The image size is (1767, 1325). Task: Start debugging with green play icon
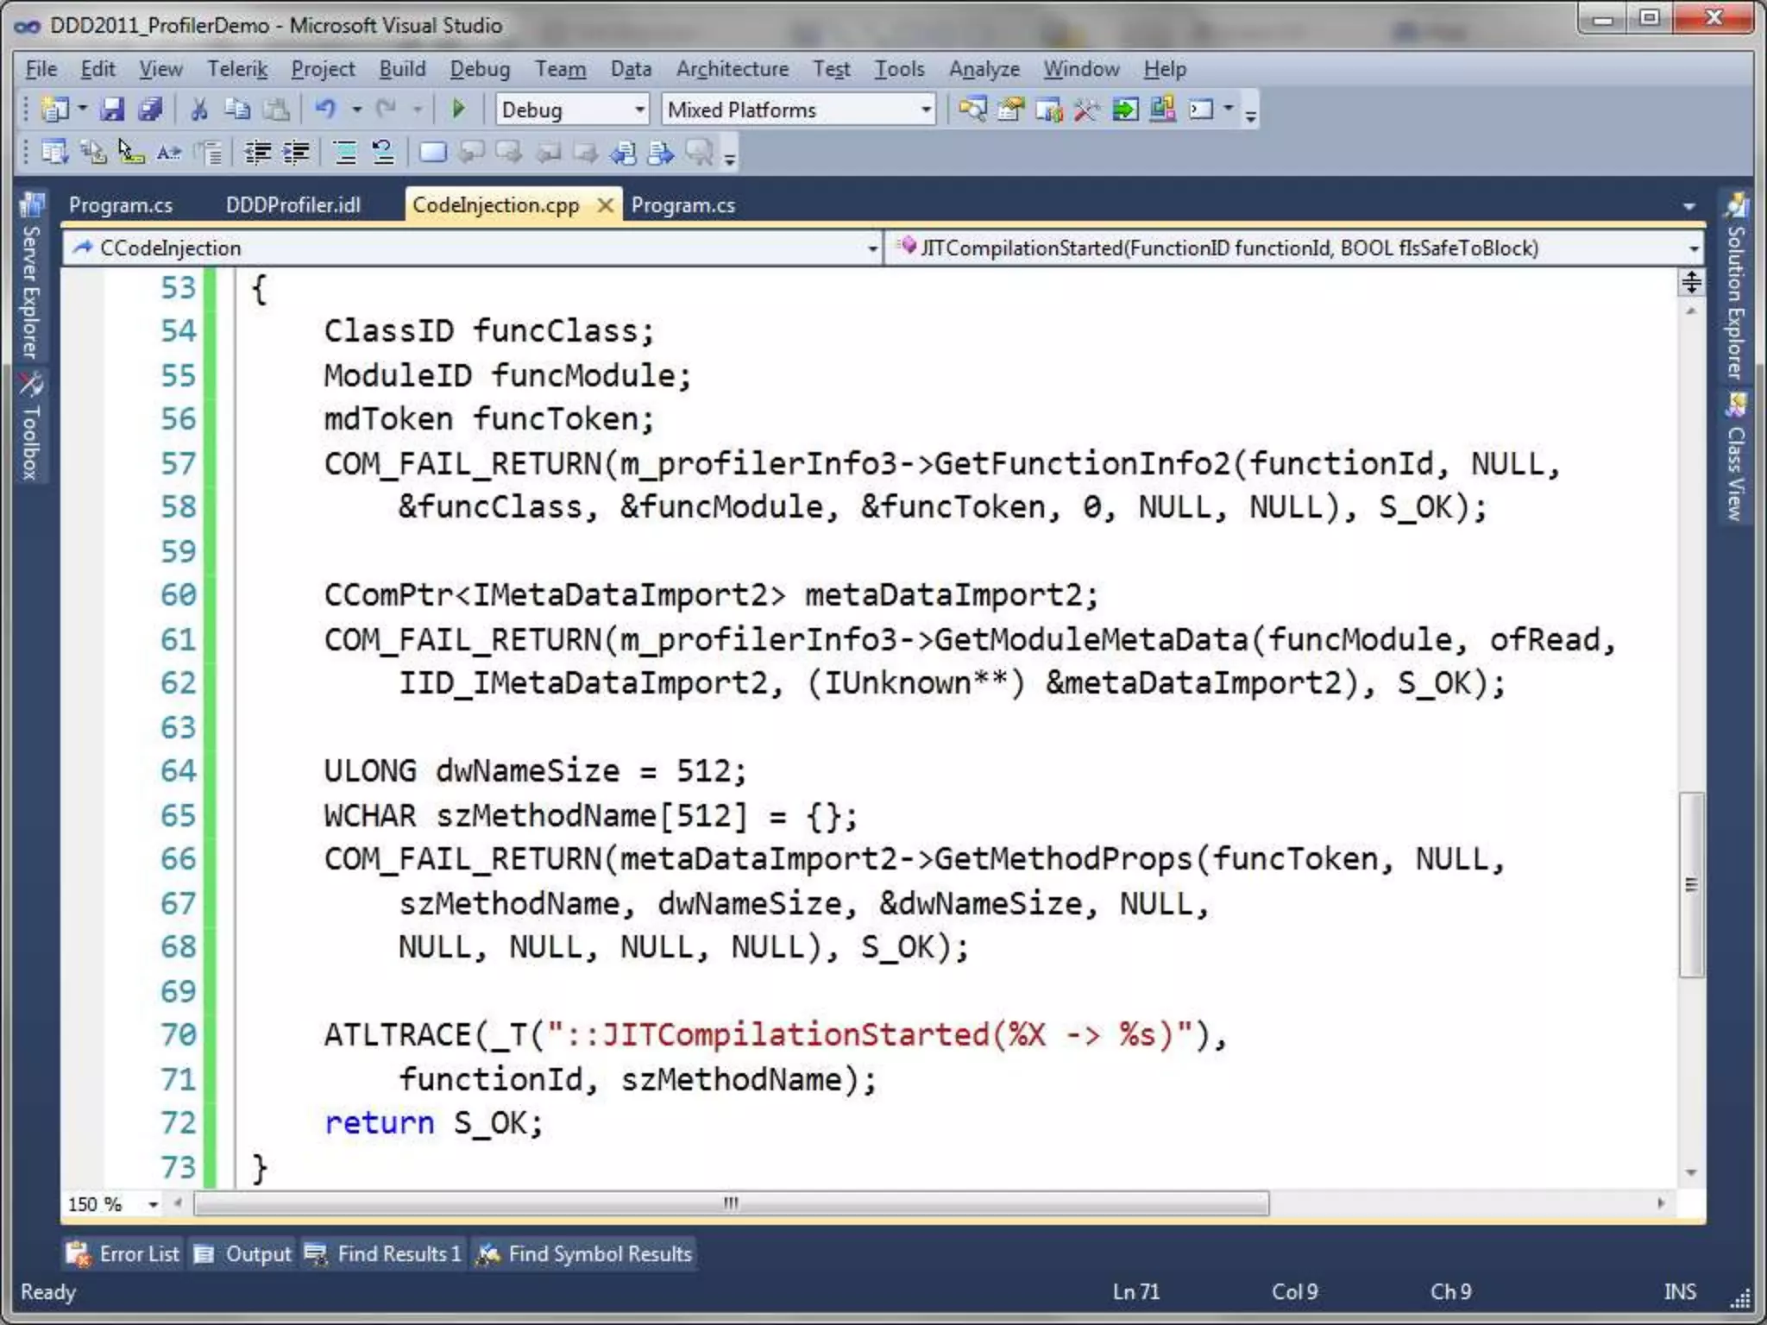459,110
